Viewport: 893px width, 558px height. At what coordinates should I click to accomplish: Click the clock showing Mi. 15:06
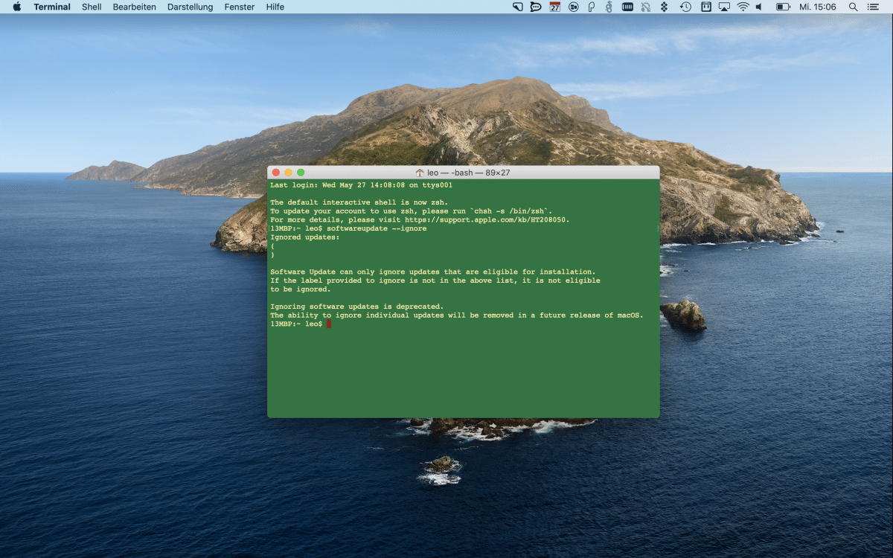(x=817, y=7)
